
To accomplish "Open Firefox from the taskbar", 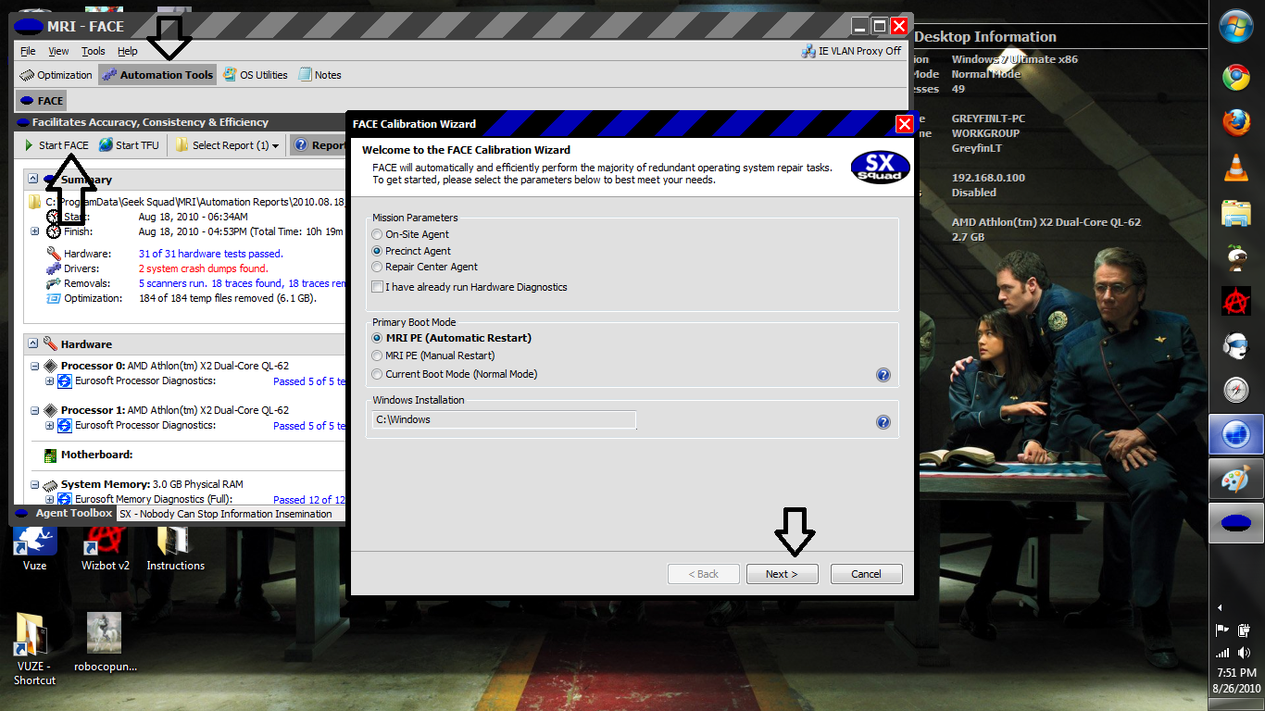I will click(1236, 122).
